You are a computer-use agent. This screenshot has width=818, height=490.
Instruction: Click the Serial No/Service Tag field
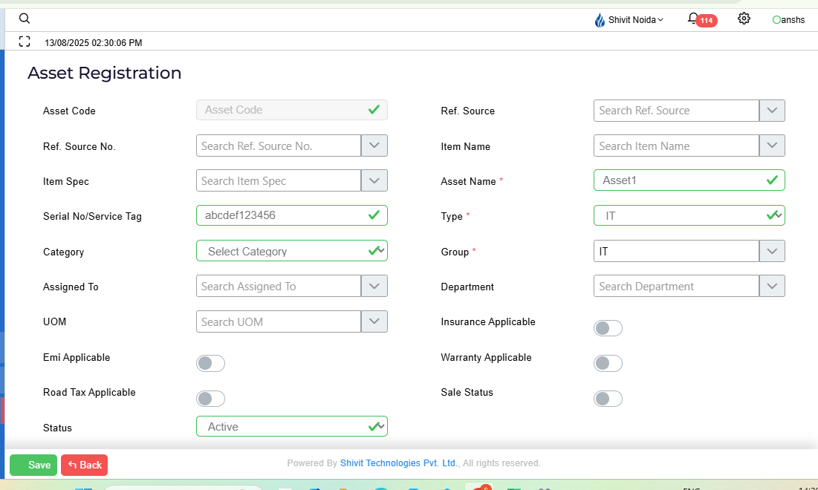pos(282,215)
